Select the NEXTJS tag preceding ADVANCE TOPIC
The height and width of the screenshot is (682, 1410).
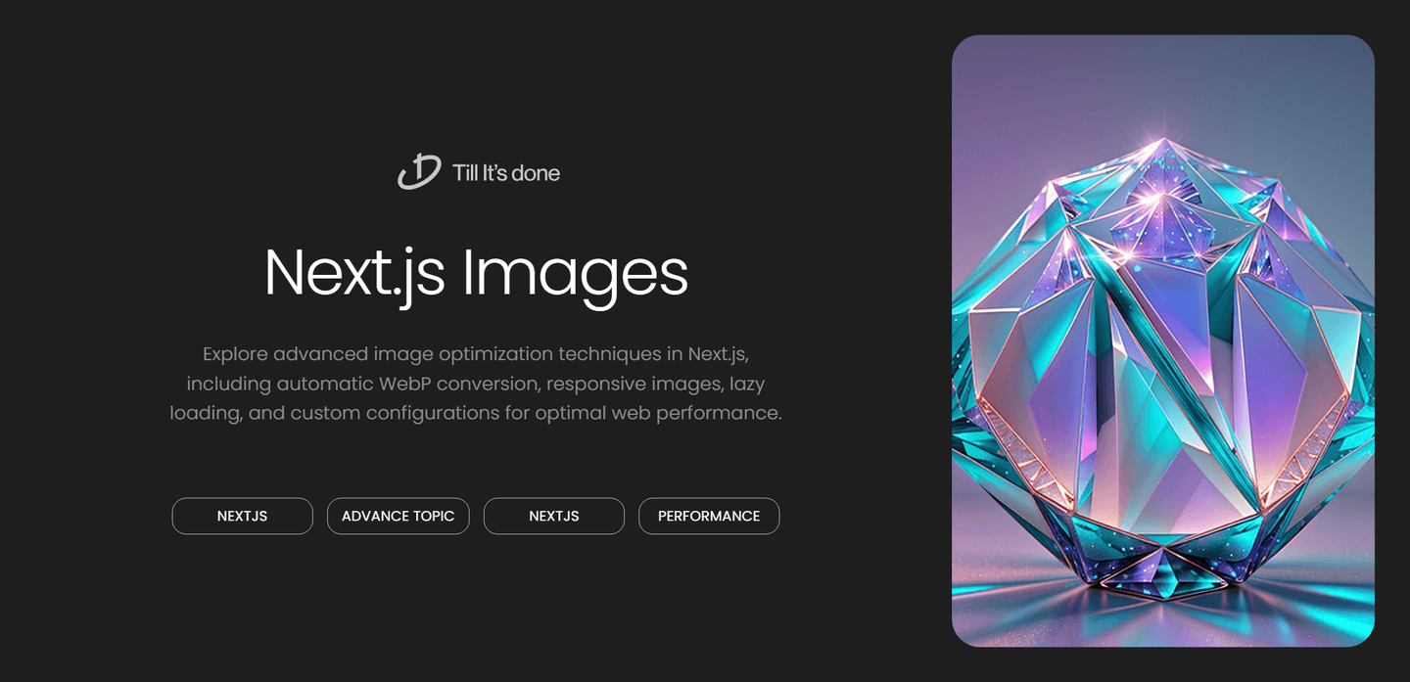tap(243, 516)
